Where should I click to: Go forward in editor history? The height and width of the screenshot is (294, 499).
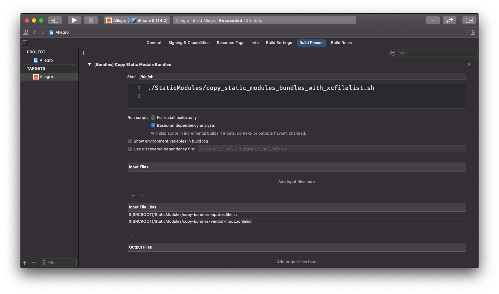43,32
